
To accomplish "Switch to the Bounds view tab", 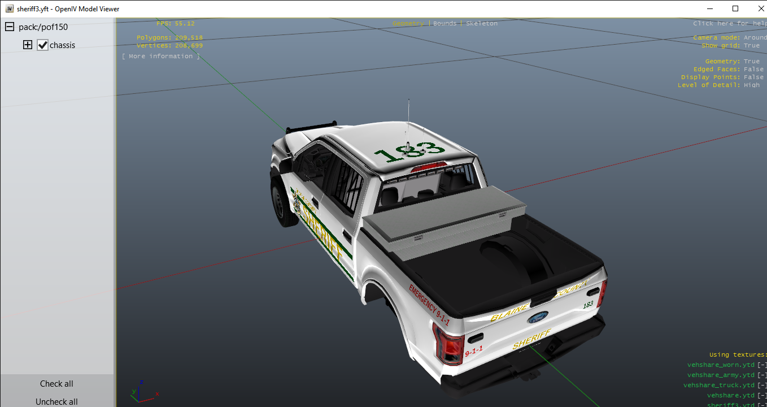I will 444,24.
